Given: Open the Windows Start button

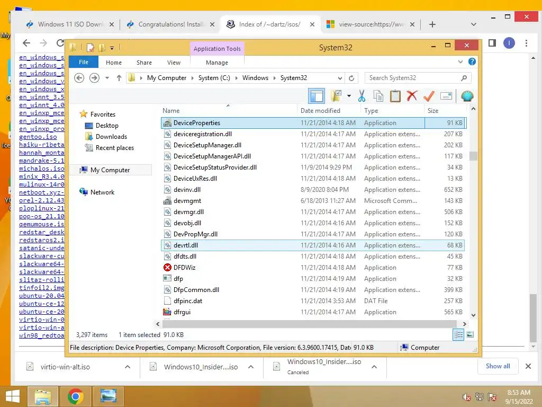Looking at the screenshot, I should 13,396.
